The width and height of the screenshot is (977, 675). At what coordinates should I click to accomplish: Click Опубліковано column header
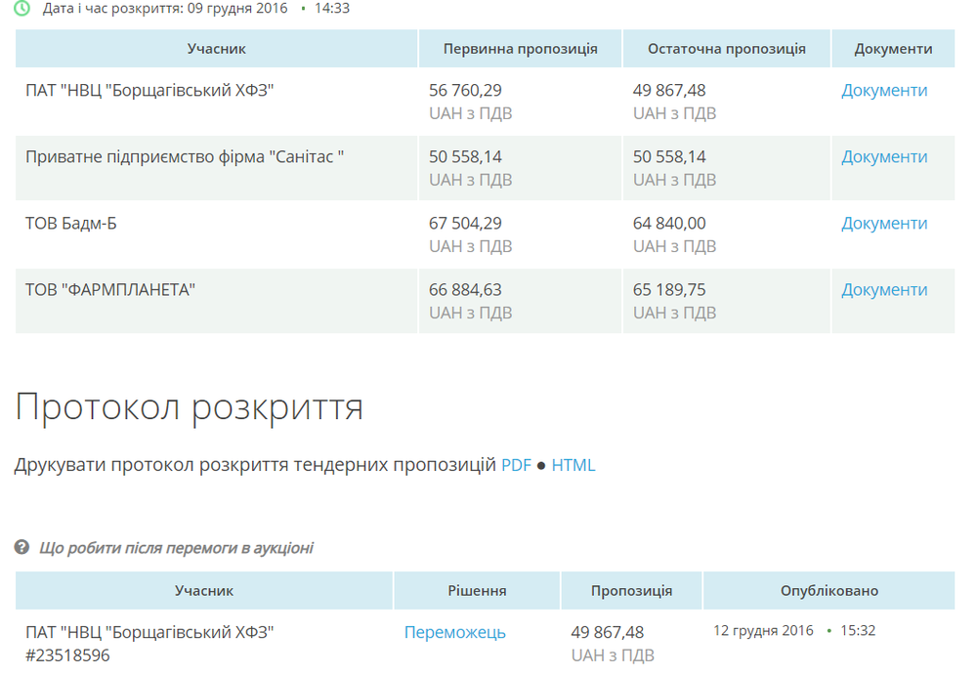(x=829, y=591)
